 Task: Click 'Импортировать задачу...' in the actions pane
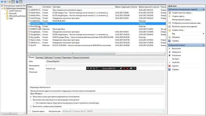(182, 20)
